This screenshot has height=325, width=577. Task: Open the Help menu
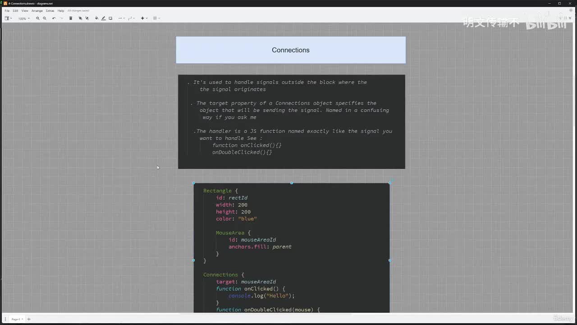[x=61, y=10]
